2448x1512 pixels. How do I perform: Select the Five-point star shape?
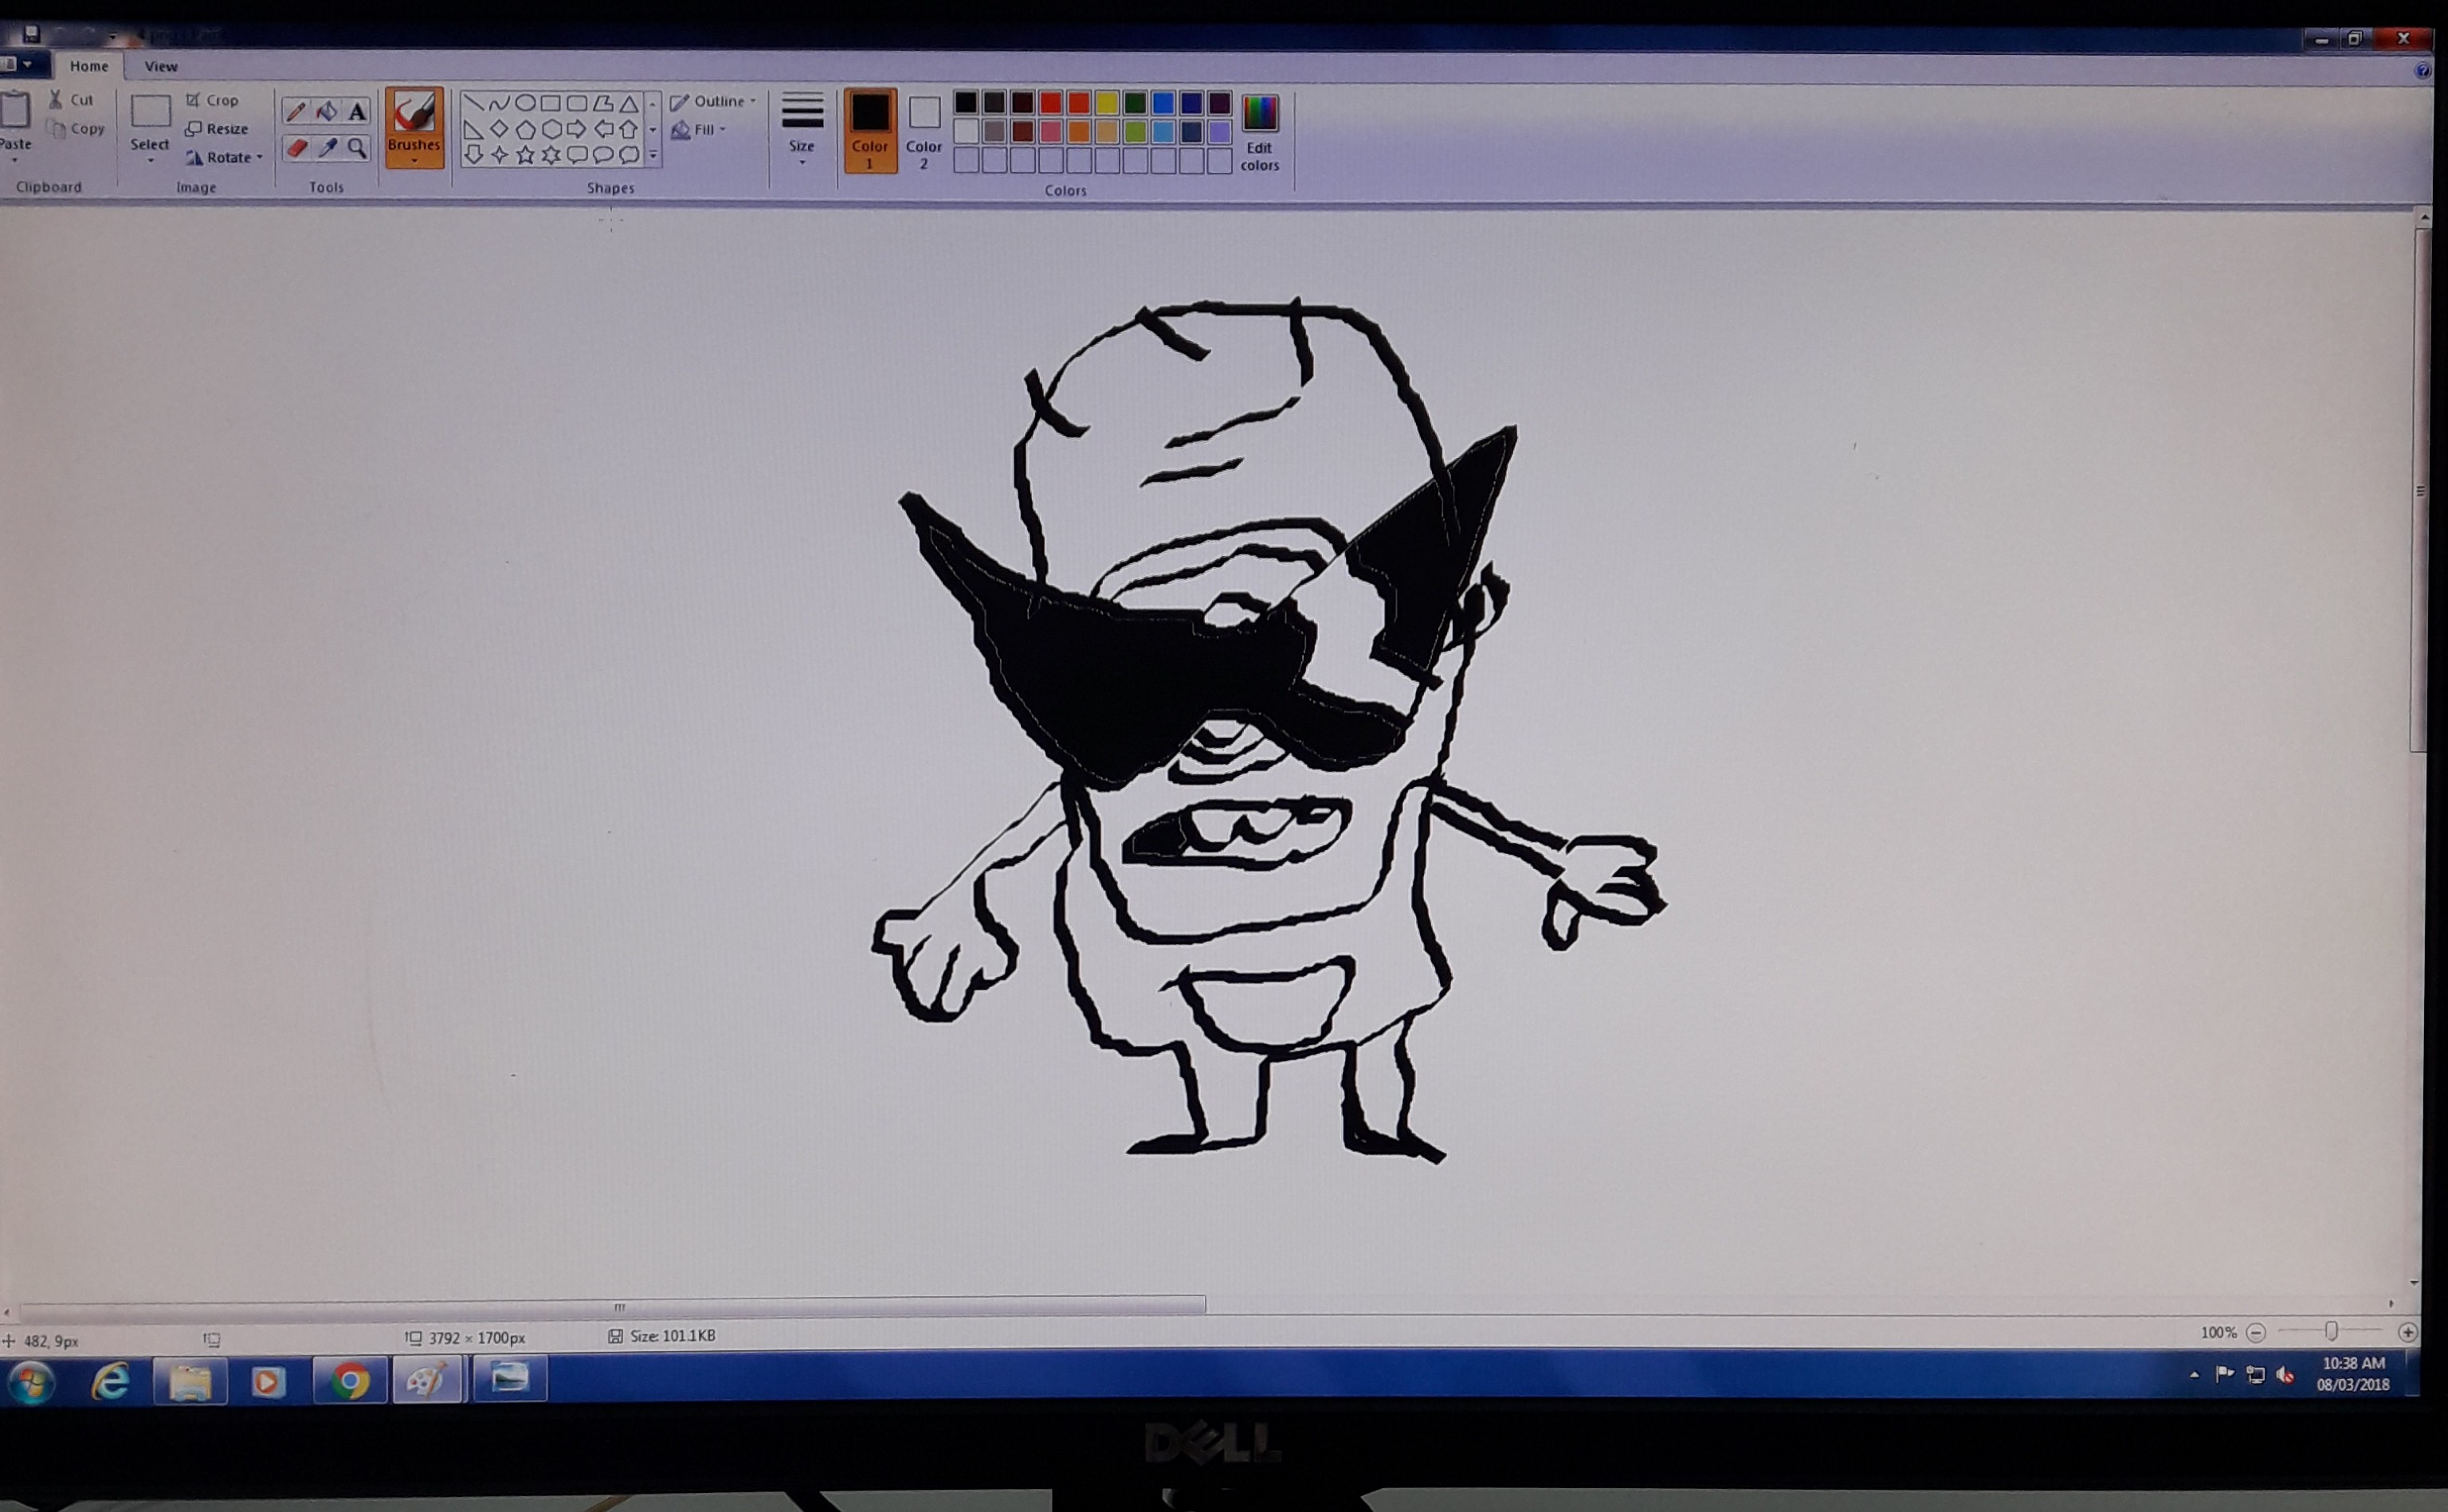pyautogui.click(x=525, y=154)
